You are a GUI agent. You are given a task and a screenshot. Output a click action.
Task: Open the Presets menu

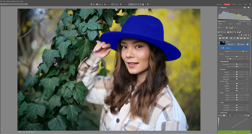[x=13, y=1]
